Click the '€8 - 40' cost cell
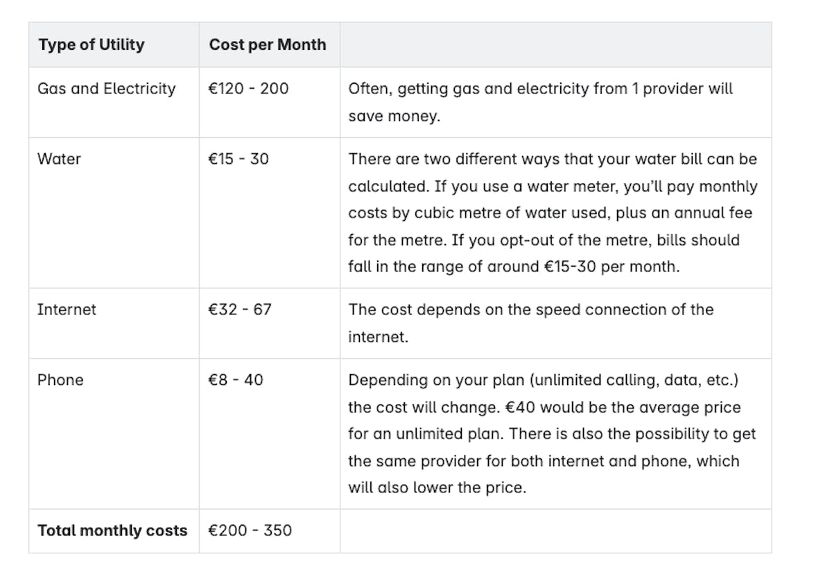This screenshot has height=579, width=832. click(x=236, y=380)
